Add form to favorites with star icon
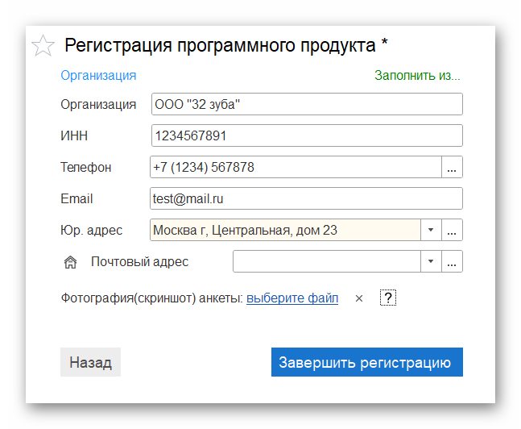Viewport: 521px width, 429px height. 43,45
